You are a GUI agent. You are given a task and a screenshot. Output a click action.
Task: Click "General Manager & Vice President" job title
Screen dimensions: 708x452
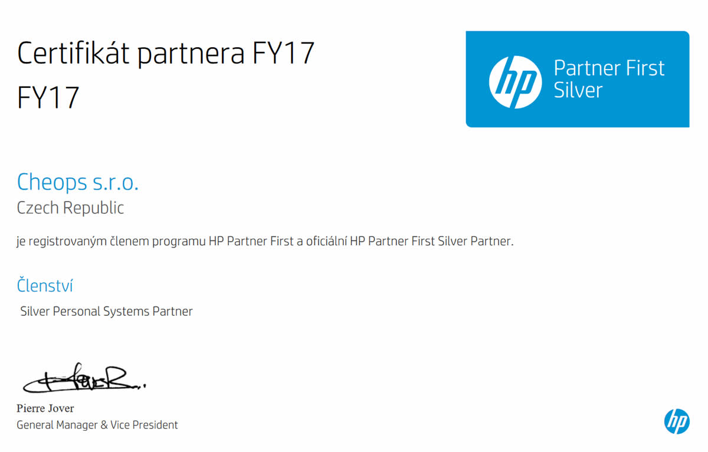point(97,425)
